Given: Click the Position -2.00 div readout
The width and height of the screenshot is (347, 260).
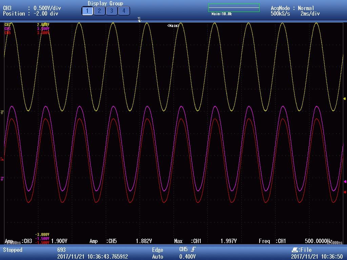Looking at the screenshot, I should [x=30, y=14].
